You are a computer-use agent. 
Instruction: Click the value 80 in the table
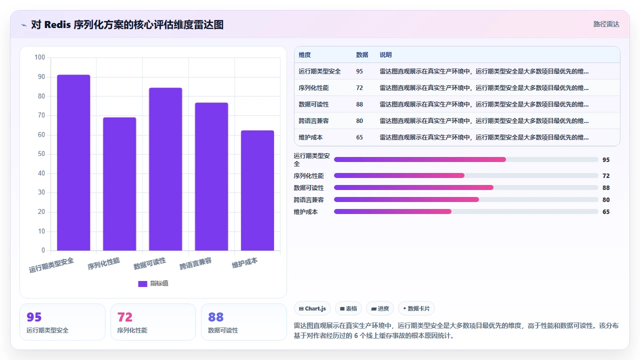[359, 120]
